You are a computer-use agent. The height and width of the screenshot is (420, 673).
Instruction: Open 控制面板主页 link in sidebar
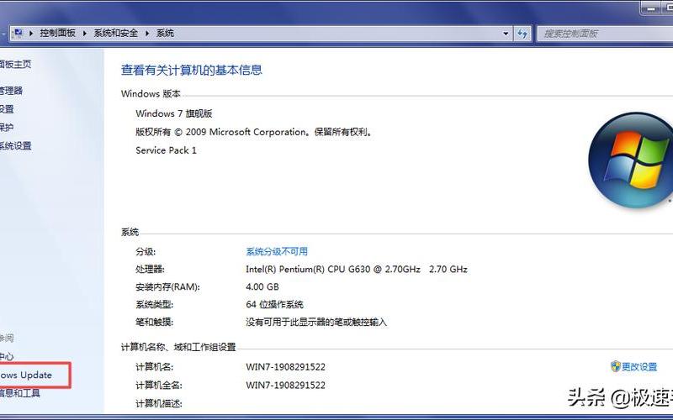click(x=15, y=65)
